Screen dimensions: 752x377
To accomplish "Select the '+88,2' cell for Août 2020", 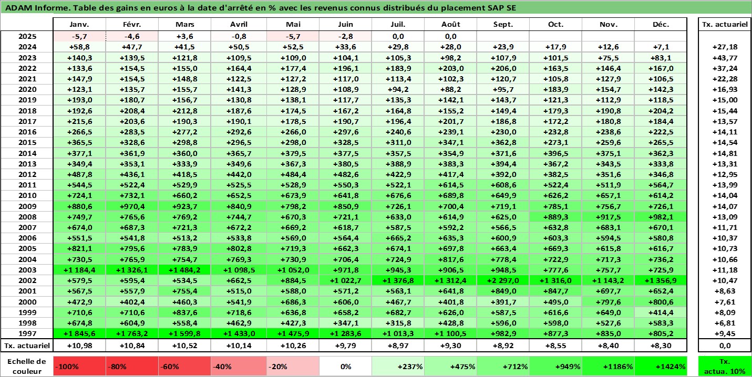I will [450, 89].
